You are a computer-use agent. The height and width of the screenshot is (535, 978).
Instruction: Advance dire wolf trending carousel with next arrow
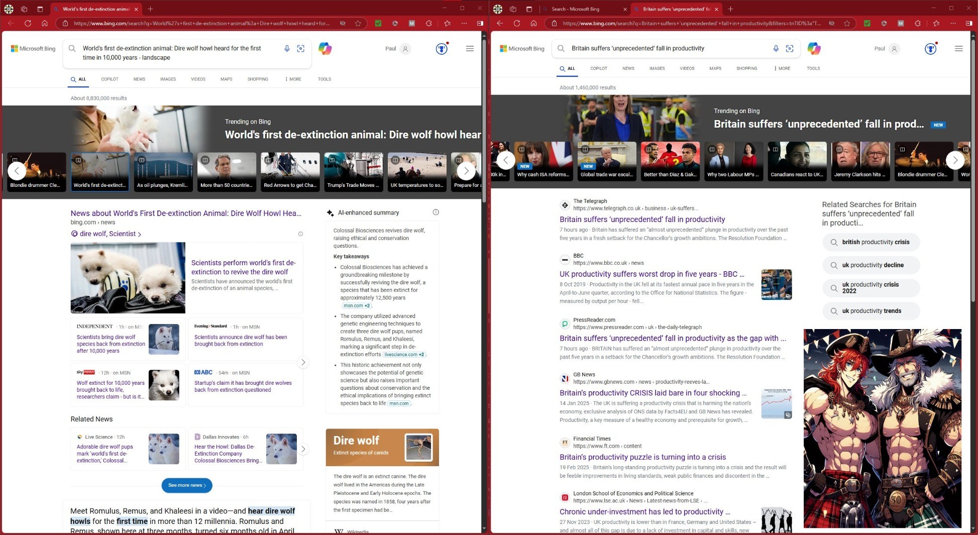pos(466,171)
